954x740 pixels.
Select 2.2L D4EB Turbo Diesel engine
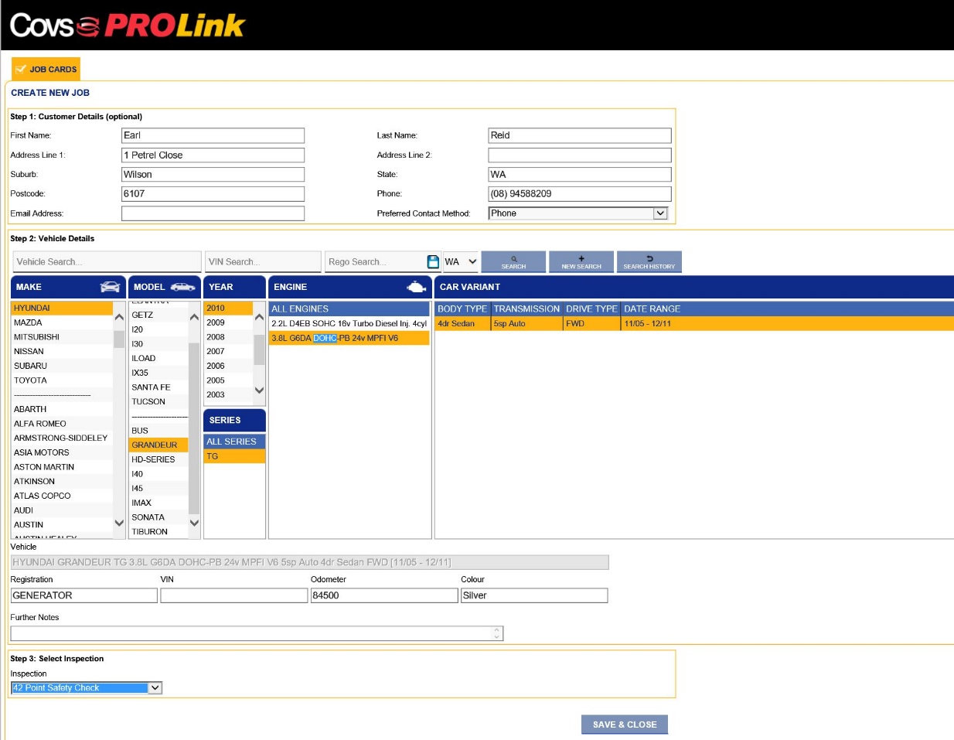point(349,323)
